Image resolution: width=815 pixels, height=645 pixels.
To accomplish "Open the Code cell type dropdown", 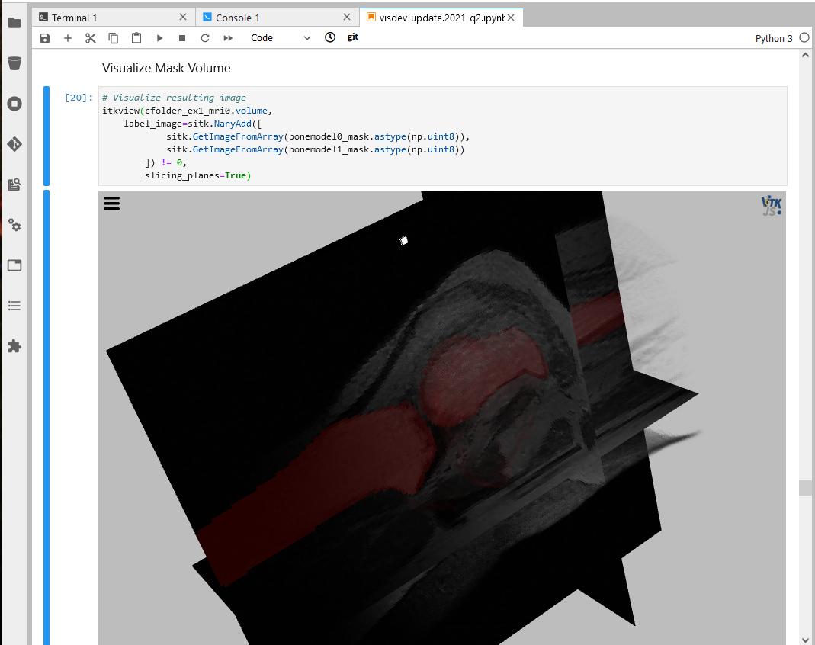I will 280,37.
